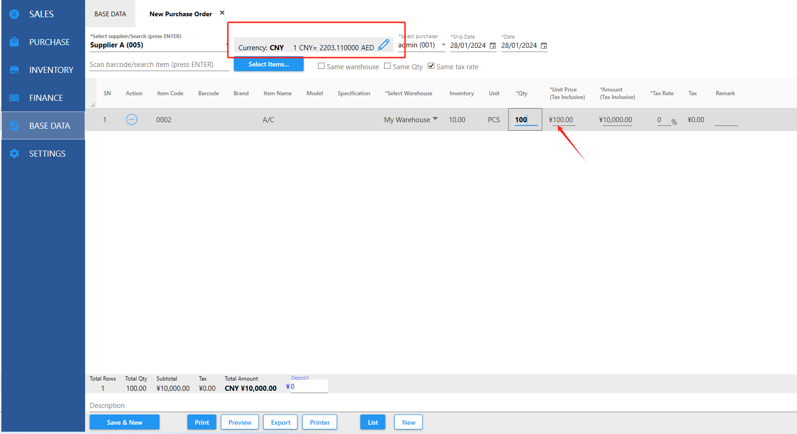Click the New button

pyautogui.click(x=409, y=422)
